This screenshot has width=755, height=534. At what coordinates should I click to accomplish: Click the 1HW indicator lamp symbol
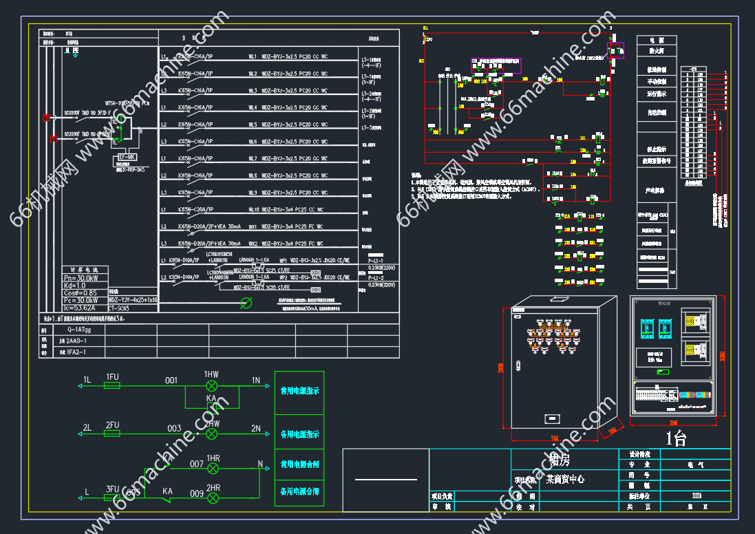click(213, 385)
